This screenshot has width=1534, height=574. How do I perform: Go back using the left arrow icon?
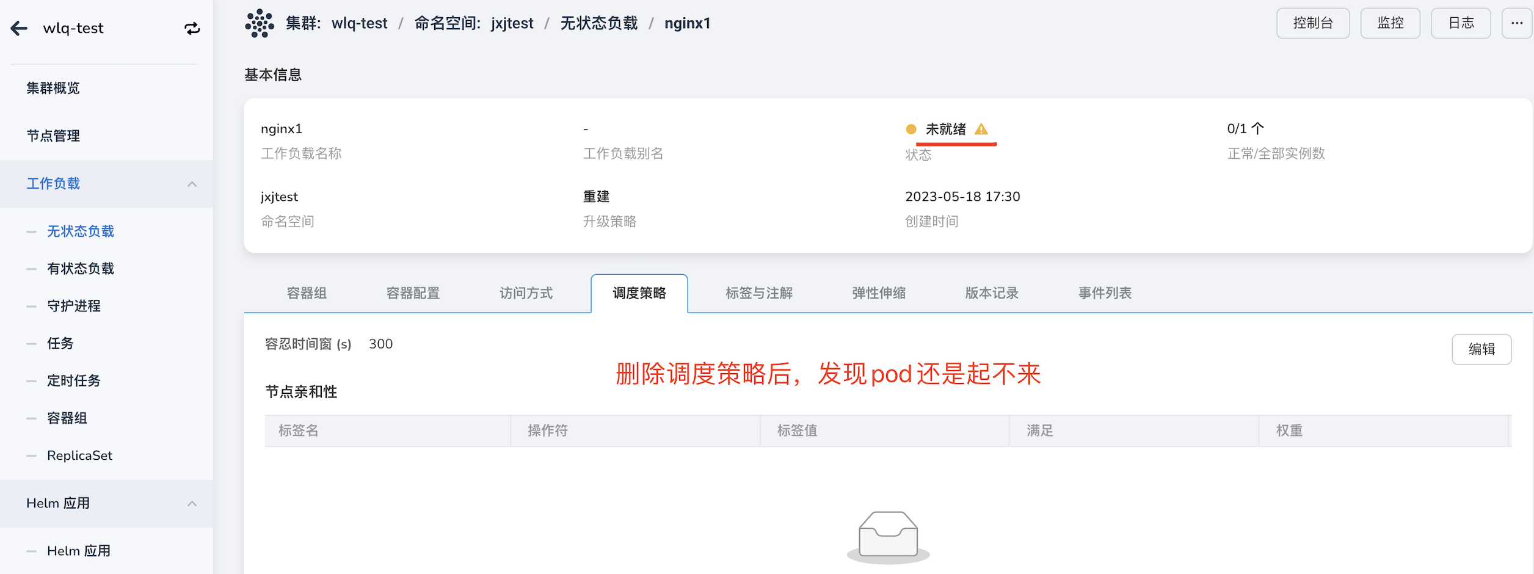20,28
